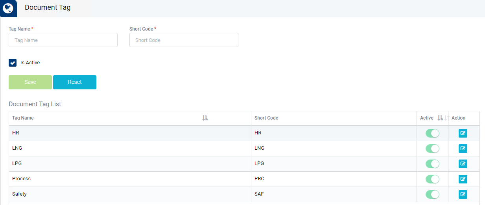The height and width of the screenshot is (205, 485).
Task: Edit the LNG tag row
Action: click(463, 149)
